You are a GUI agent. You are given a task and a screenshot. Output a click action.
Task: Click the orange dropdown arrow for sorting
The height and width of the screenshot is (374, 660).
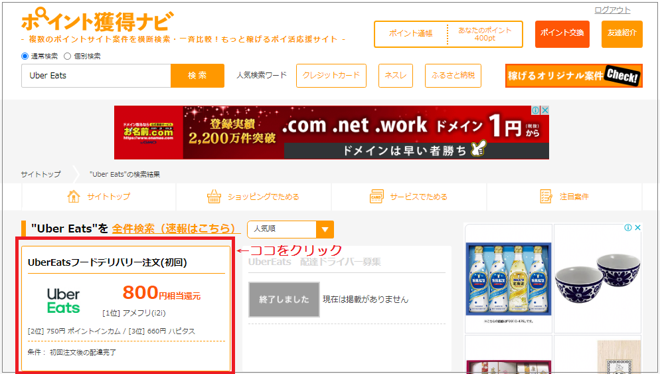pos(325,230)
